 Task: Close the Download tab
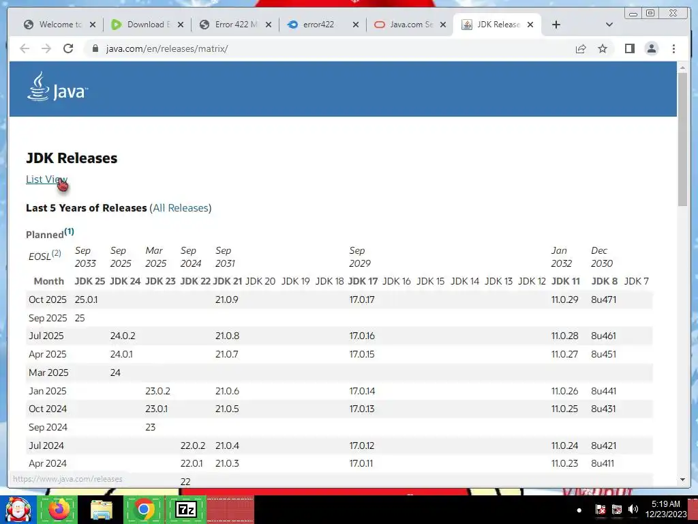pyautogui.click(x=180, y=25)
